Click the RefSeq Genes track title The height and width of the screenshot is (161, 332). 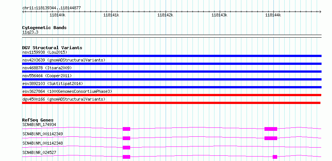pos(38,120)
